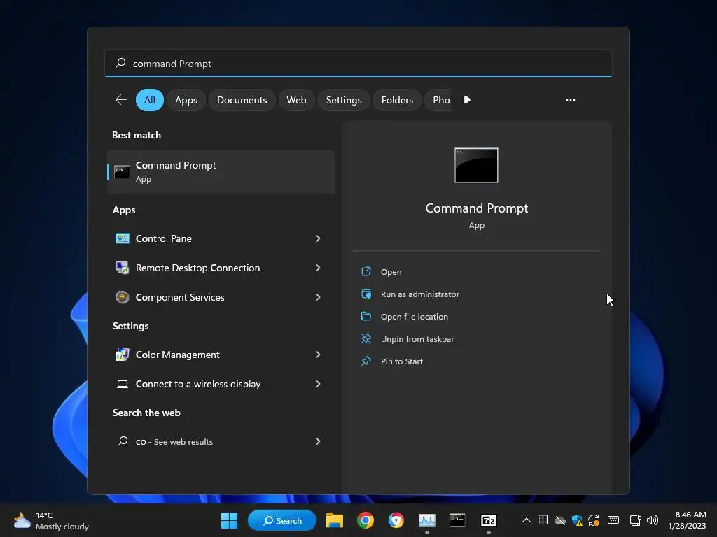This screenshot has width=717, height=537.
Task: Click the web search magnifier next to 'co'
Action: (123, 441)
